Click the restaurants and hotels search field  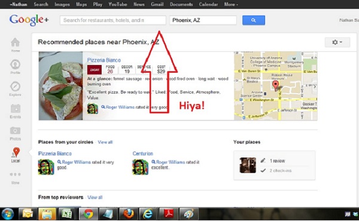[113, 20]
